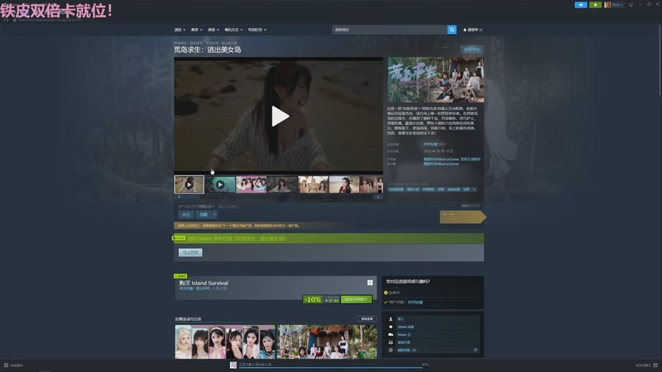Select the second teal video thumbnail
The width and height of the screenshot is (662, 372).
pos(220,184)
